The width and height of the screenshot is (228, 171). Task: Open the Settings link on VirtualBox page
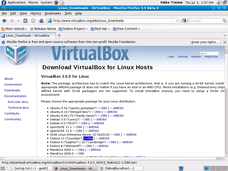coord(183,56)
